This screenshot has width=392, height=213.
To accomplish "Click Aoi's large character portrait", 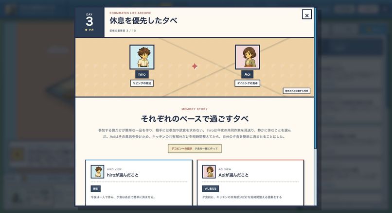I will 247,57.
